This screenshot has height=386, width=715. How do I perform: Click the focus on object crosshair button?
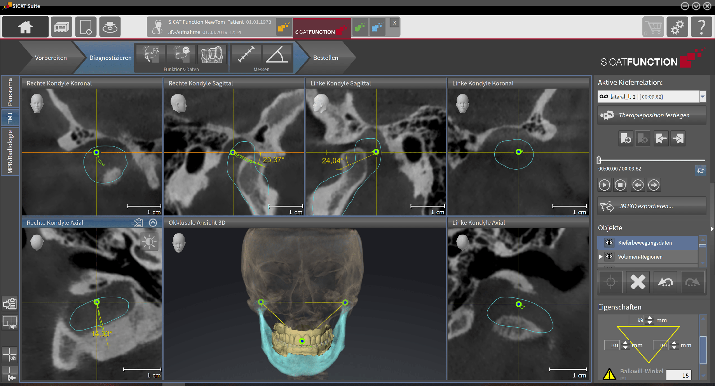tap(610, 282)
